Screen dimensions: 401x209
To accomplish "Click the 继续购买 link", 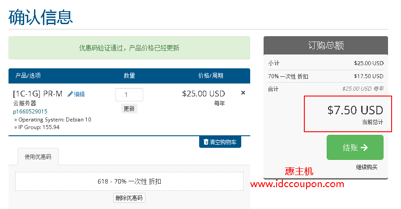I will [367, 167].
